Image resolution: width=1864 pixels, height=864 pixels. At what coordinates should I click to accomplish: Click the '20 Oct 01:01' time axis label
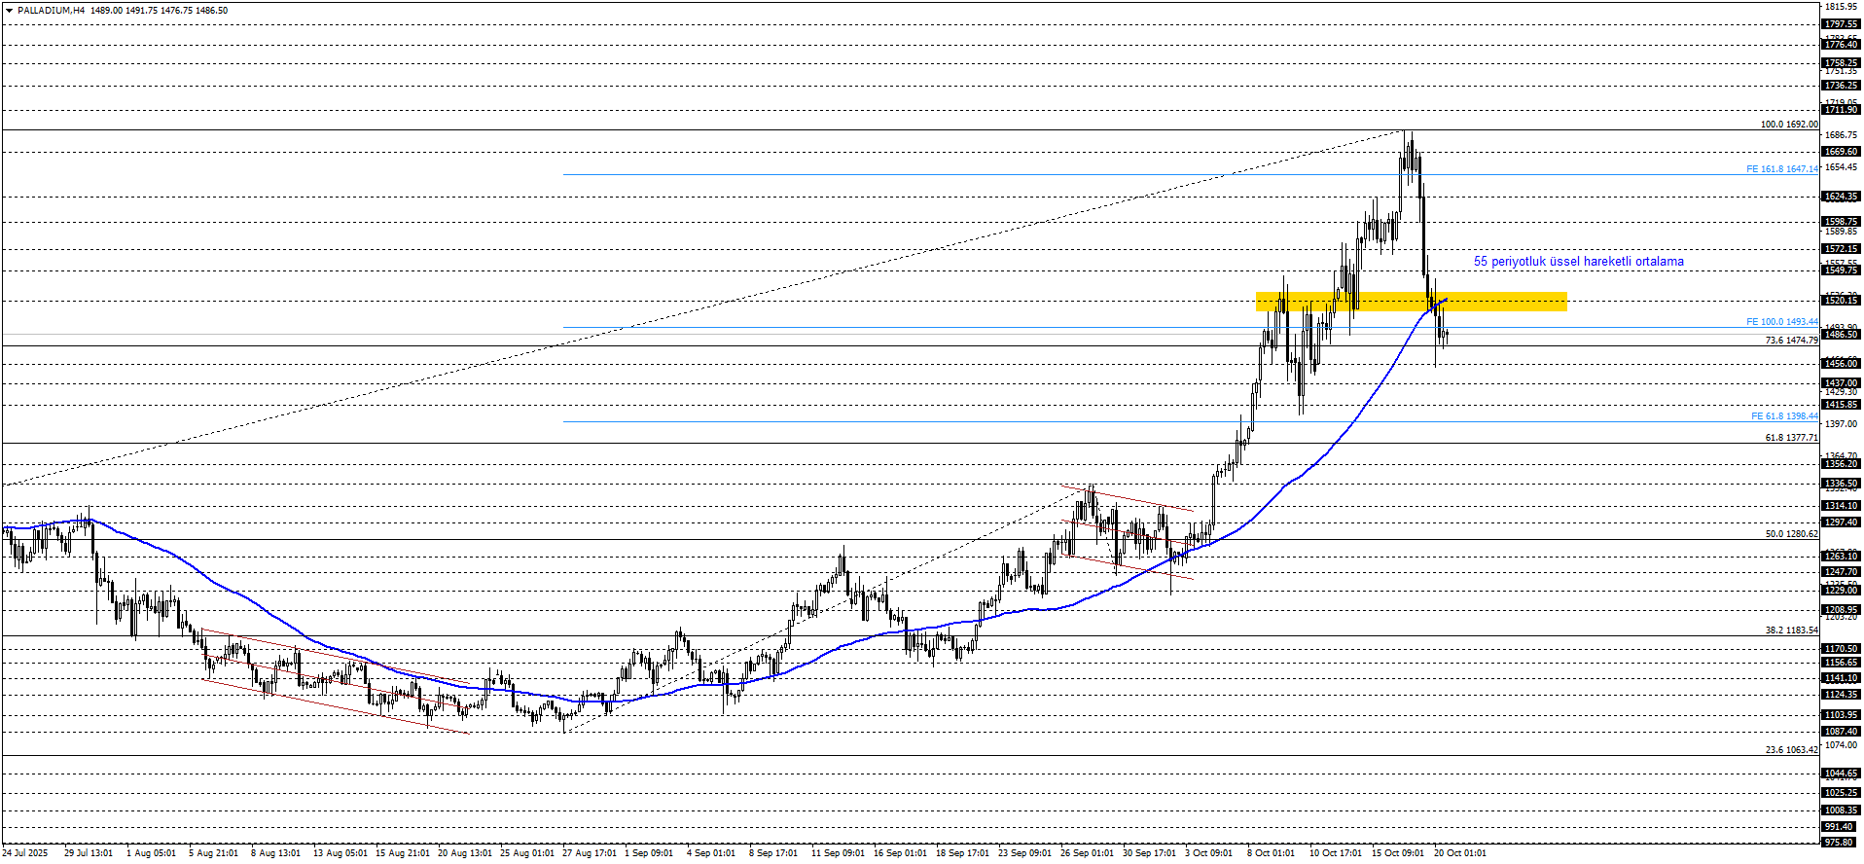click(x=1459, y=853)
